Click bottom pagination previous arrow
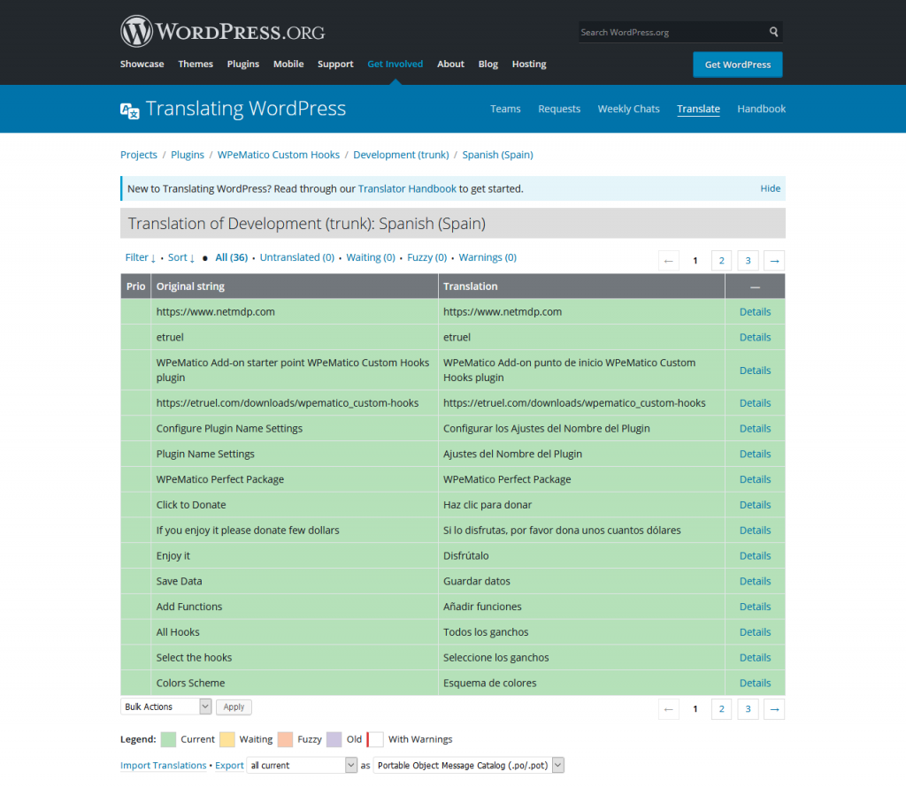Screen dimensions: 906x787 coord(669,709)
